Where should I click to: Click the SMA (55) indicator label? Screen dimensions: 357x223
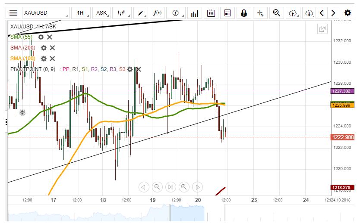pyautogui.click(x=22, y=37)
